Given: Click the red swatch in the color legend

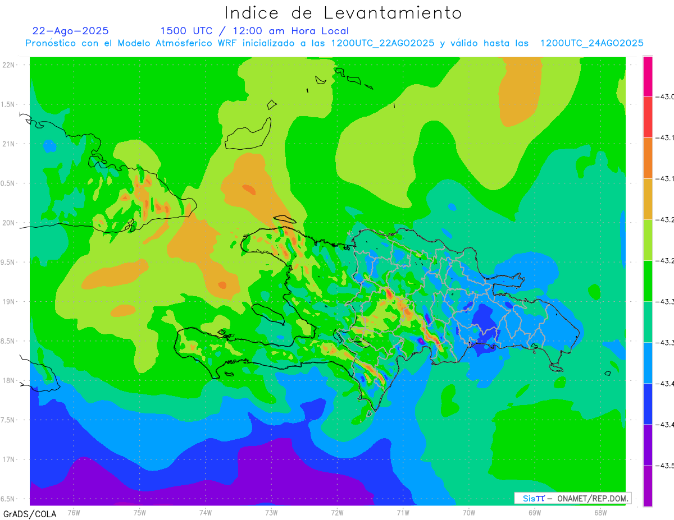Looking at the screenshot, I should pos(648,117).
